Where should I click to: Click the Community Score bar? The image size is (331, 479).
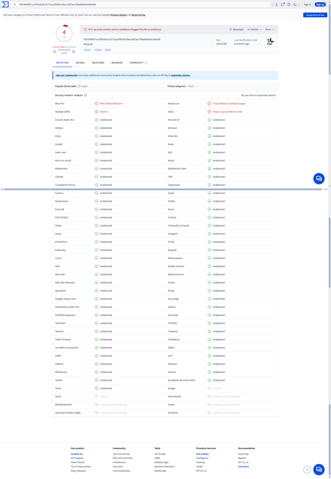(64, 47)
